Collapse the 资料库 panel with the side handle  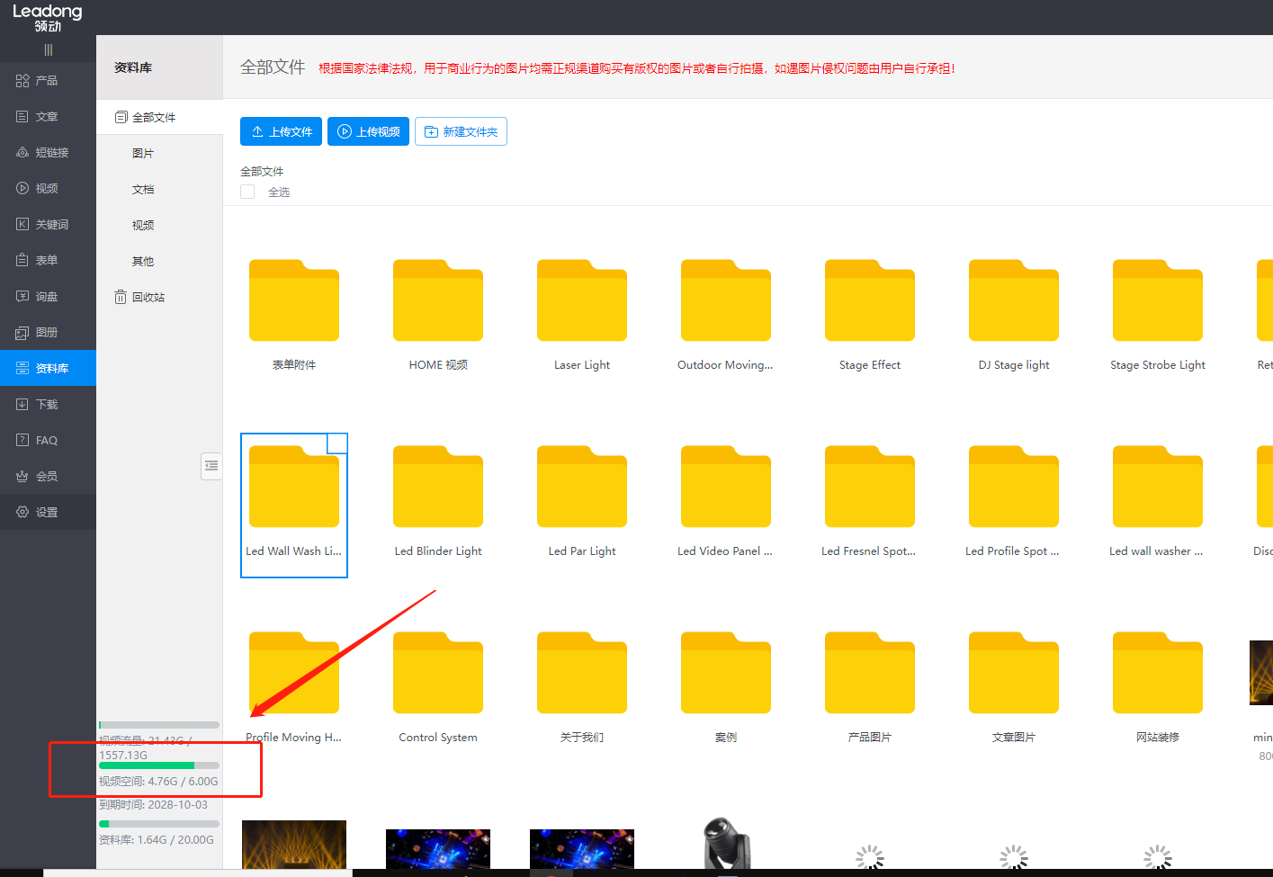click(x=211, y=466)
